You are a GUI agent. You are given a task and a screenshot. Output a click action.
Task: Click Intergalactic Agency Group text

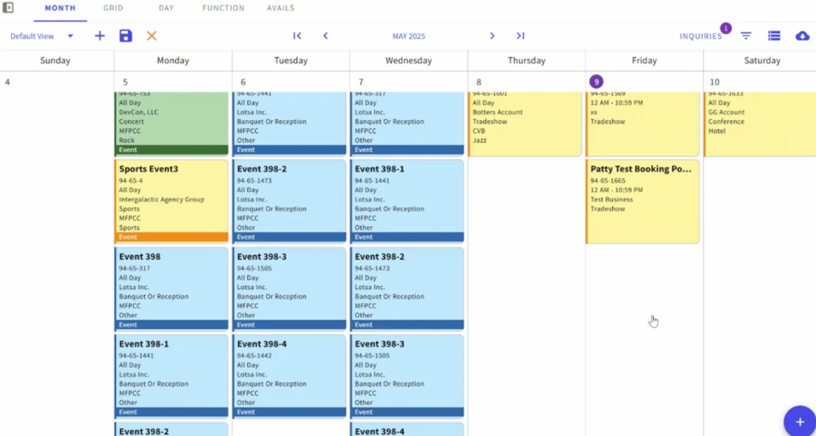161,200
